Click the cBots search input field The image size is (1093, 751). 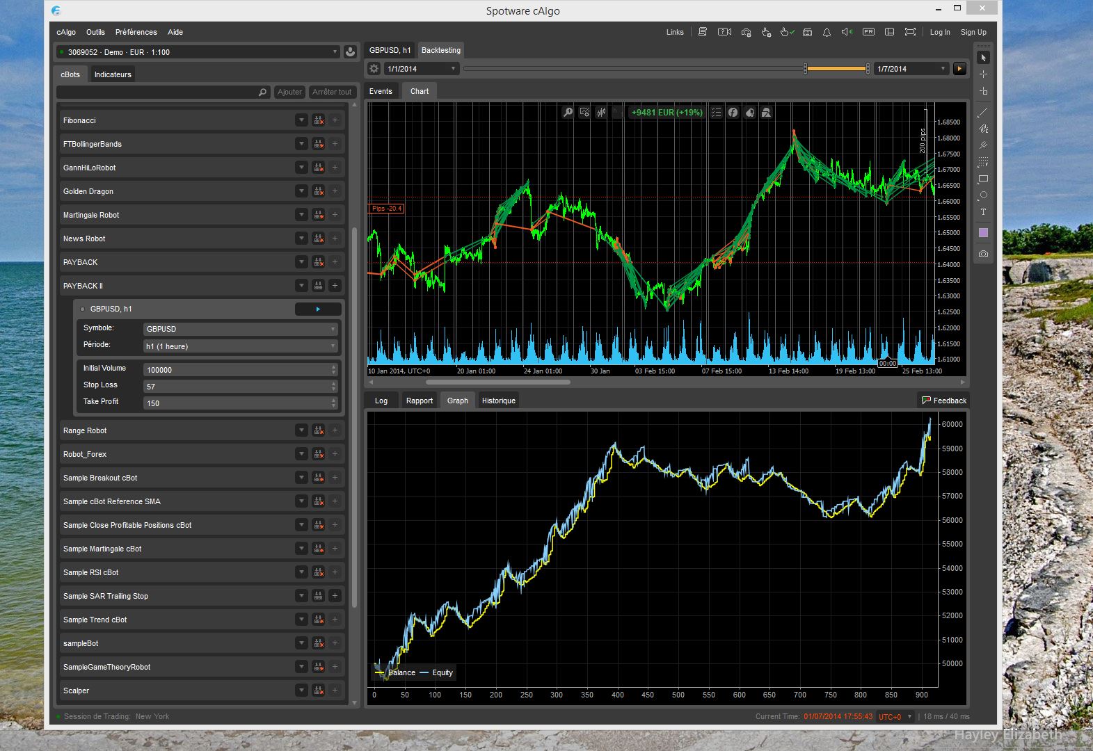[163, 92]
